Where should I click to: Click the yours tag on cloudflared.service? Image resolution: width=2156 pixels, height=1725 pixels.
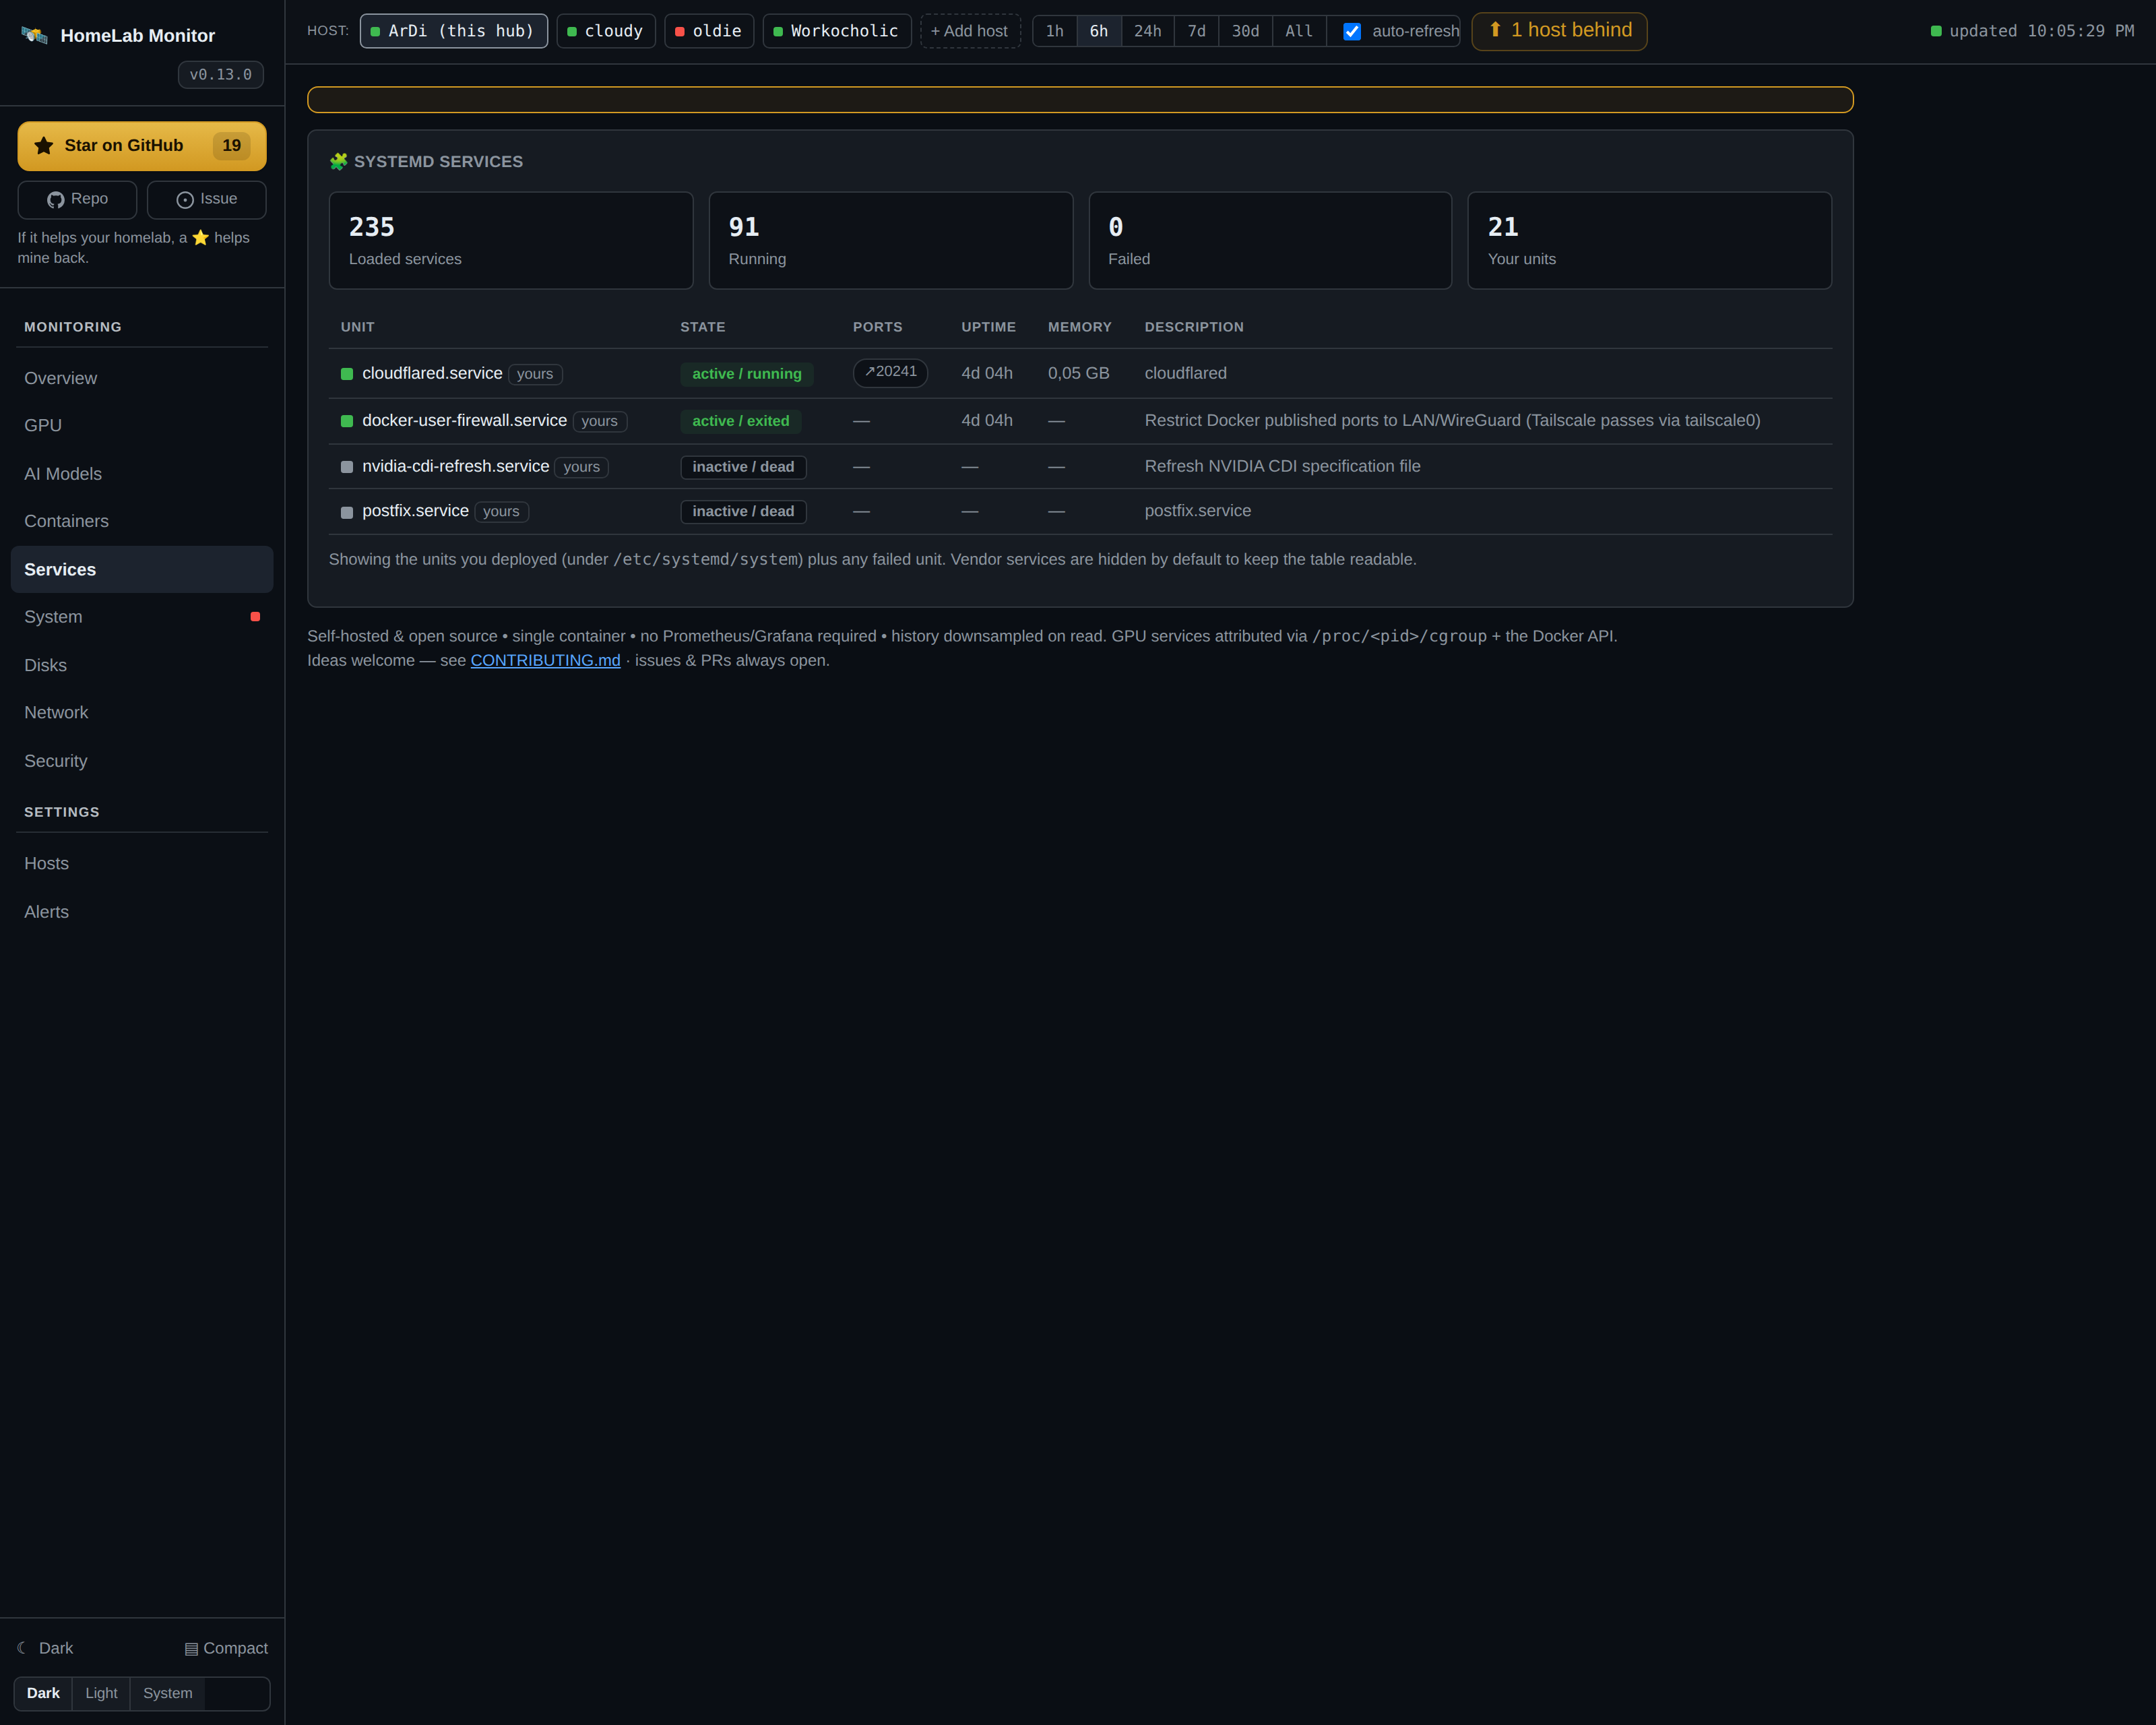[x=535, y=374]
